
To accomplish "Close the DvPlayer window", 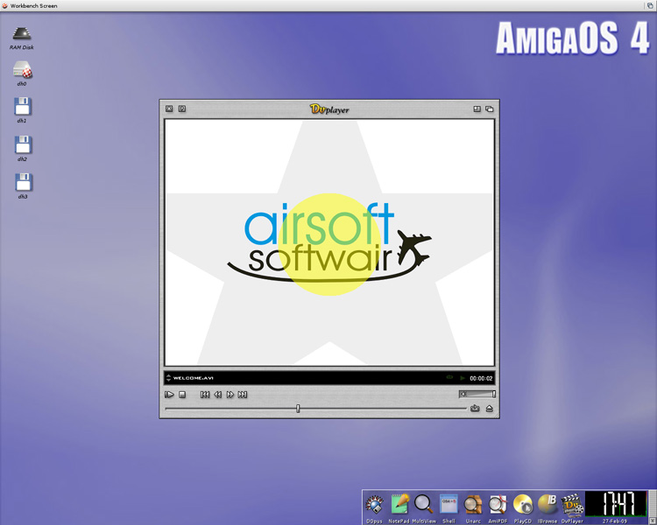I will coord(169,108).
